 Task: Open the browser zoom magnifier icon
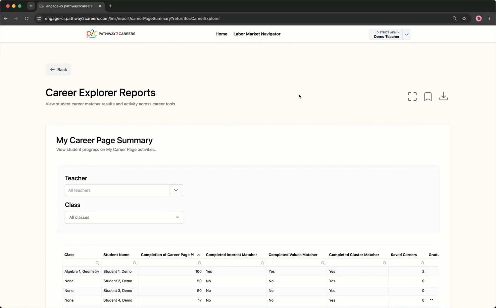[x=454, y=18]
